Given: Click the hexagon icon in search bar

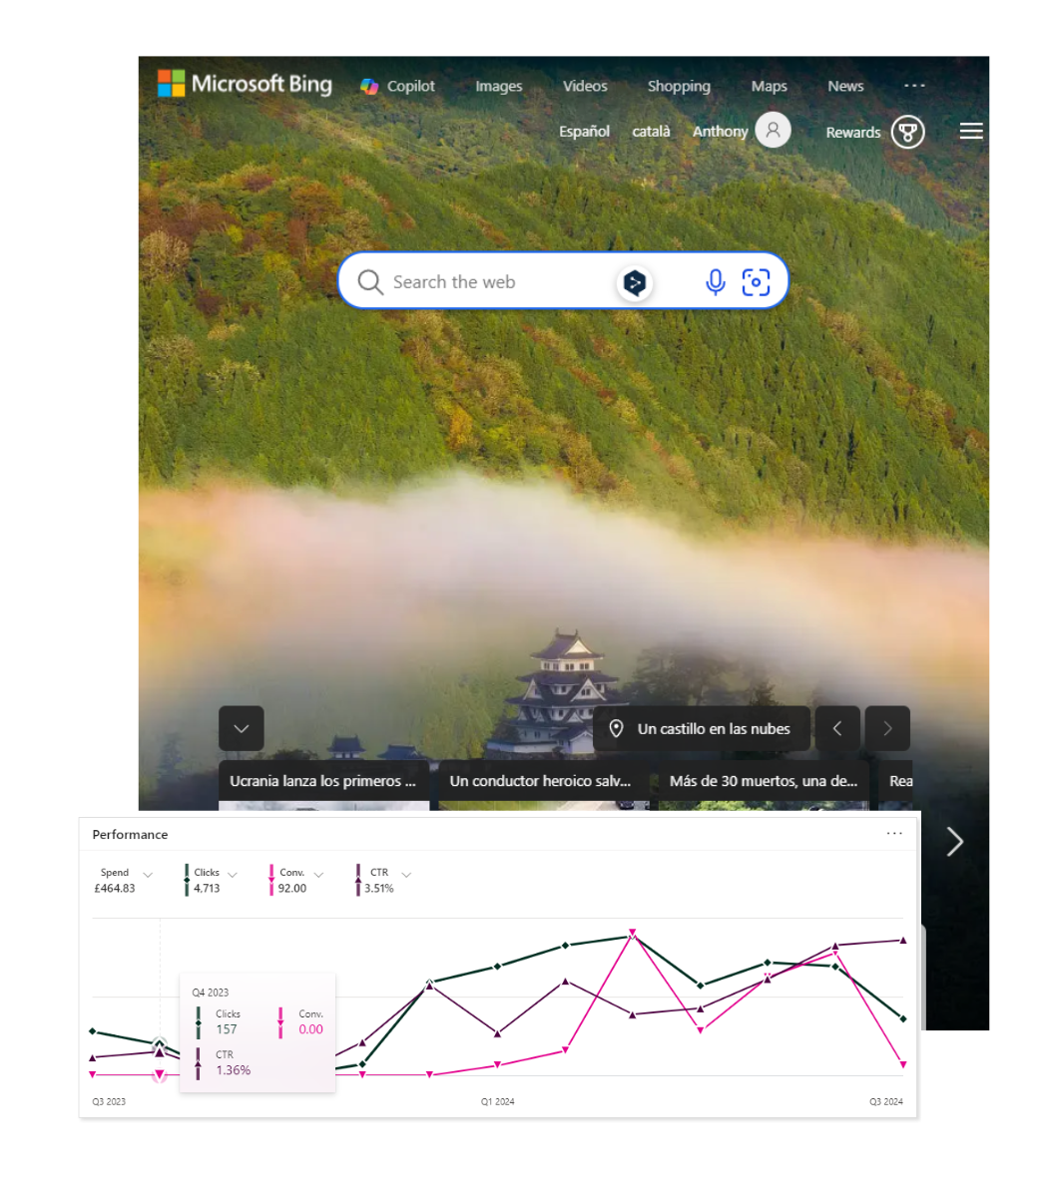Looking at the screenshot, I should tap(635, 283).
